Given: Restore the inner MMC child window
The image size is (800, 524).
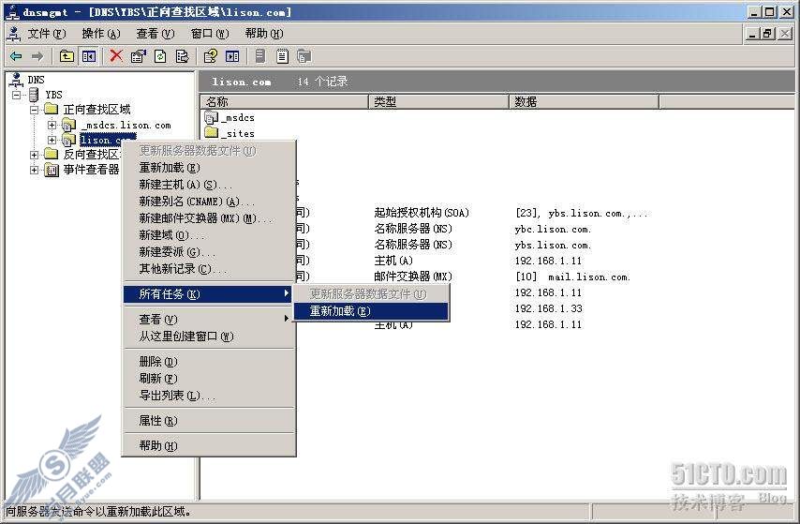Looking at the screenshot, I should [767, 34].
